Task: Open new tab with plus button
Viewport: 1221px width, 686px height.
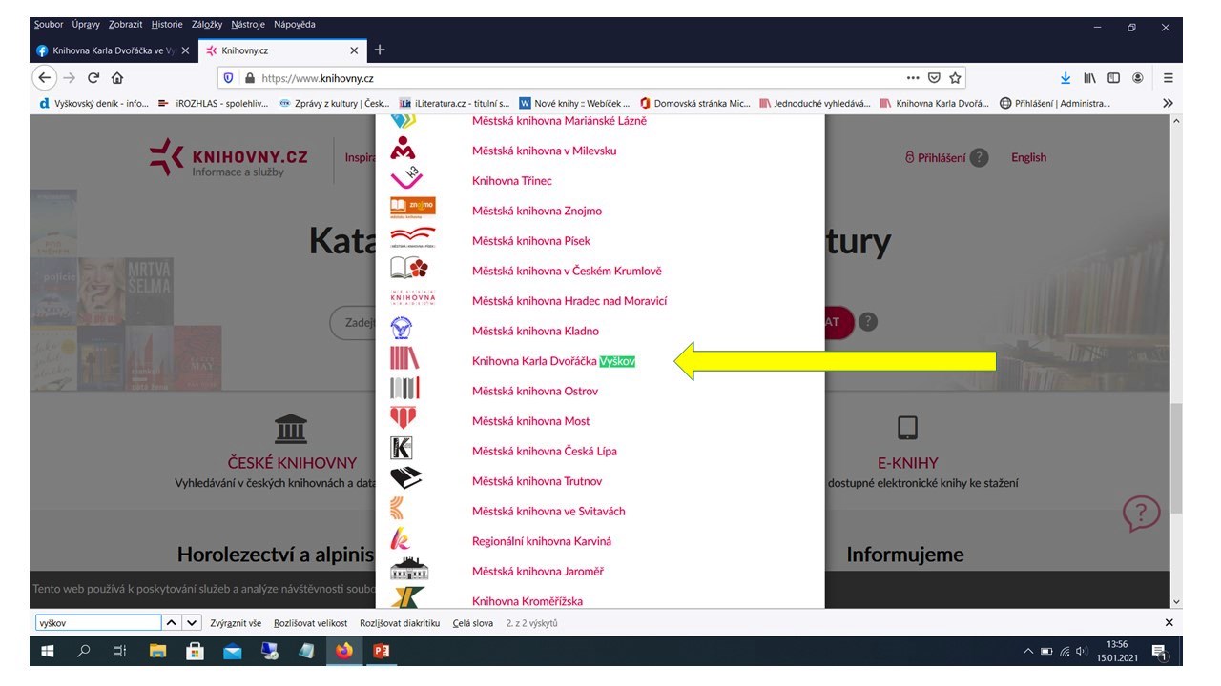Action: tap(380, 50)
